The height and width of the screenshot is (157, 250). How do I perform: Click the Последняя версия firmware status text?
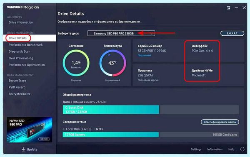[x=148, y=80]
